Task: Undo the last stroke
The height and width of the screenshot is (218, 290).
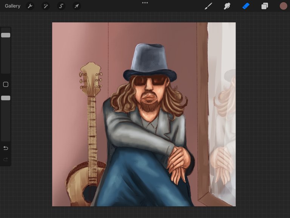Action: (x=6, y=148)
